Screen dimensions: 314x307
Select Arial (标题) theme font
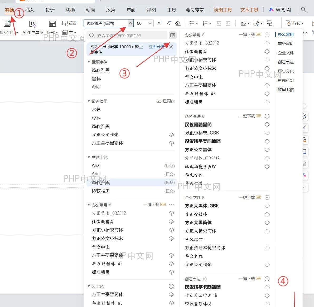point(132,166)
